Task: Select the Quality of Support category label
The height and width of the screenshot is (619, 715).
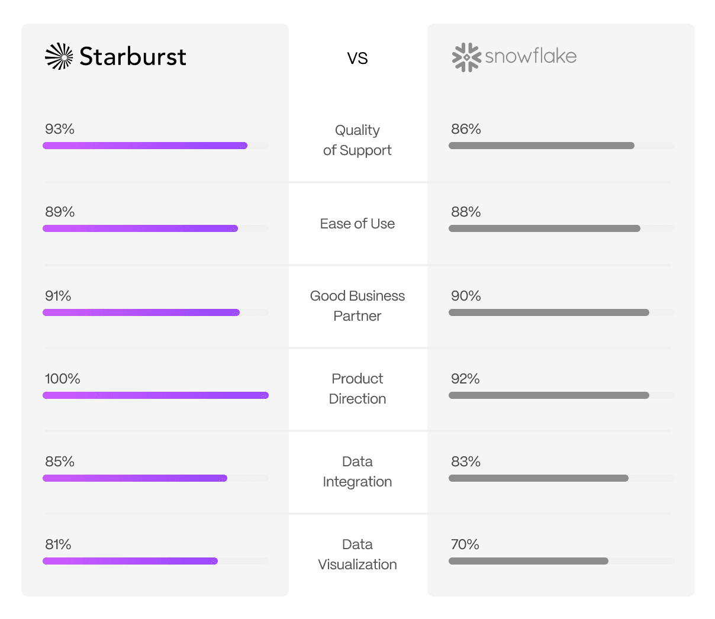Action: pyautogui.click(x=358, y=140)
